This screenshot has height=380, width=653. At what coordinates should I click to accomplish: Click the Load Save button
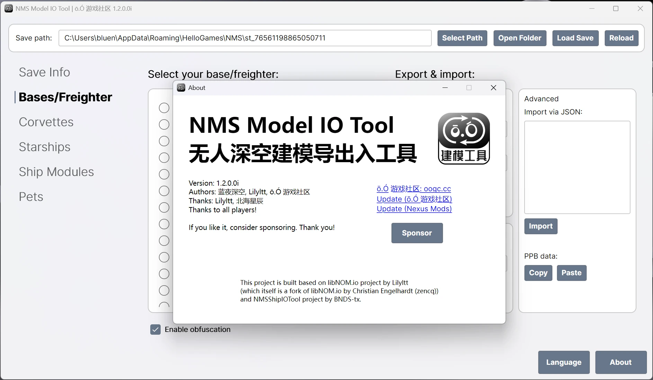[575, 38]
